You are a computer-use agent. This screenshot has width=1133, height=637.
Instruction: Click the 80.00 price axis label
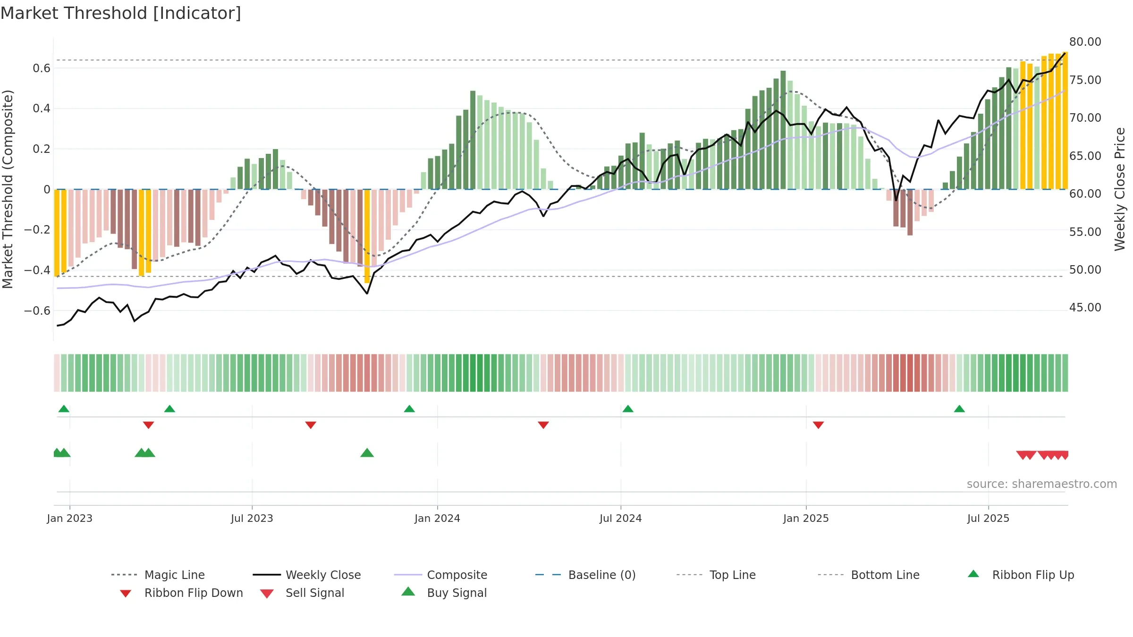(x=1085, y=42)
